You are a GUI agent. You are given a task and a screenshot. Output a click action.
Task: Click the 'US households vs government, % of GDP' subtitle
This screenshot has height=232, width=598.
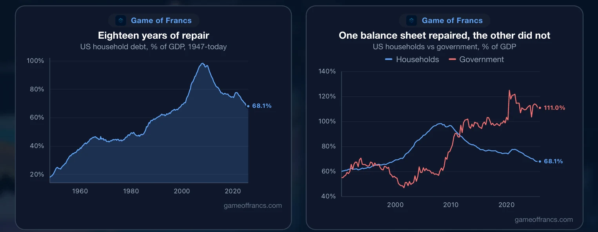445,46
